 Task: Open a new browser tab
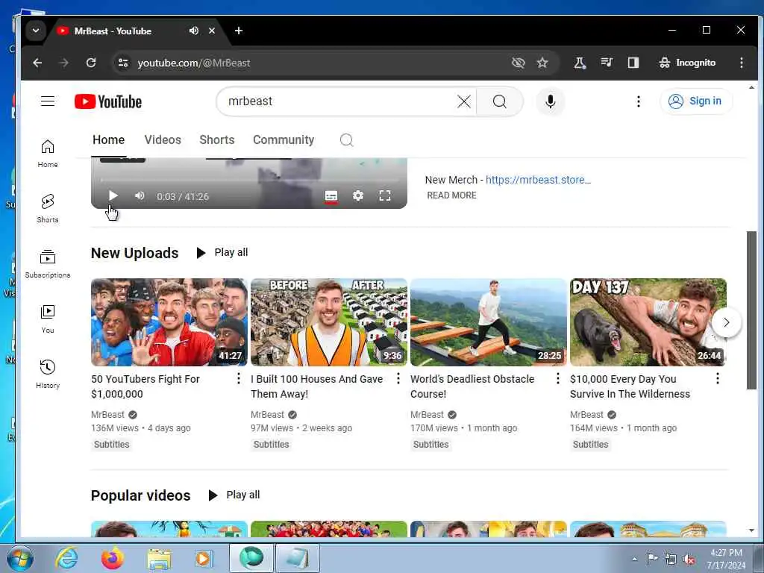point(238,31)
